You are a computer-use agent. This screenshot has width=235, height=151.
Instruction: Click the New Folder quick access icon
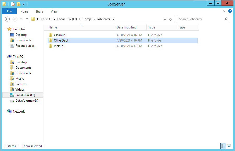tap(18, 4)
